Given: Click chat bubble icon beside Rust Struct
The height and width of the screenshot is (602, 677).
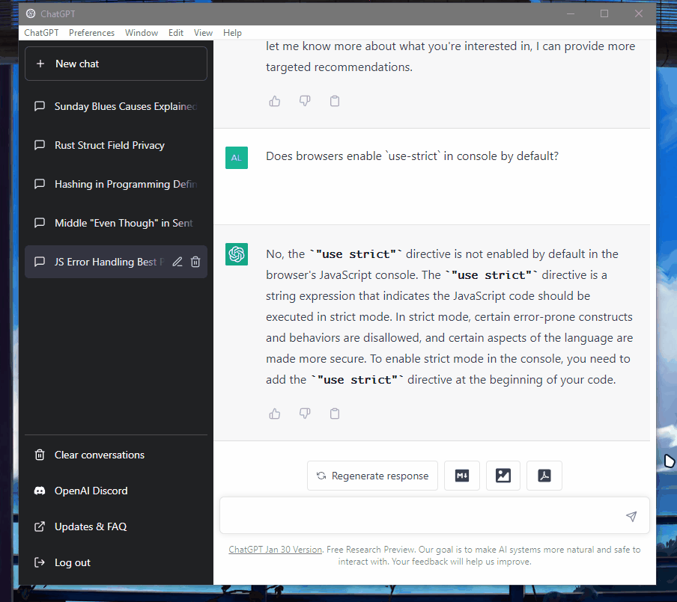Looking at the screenshot, I should [40, 145].
